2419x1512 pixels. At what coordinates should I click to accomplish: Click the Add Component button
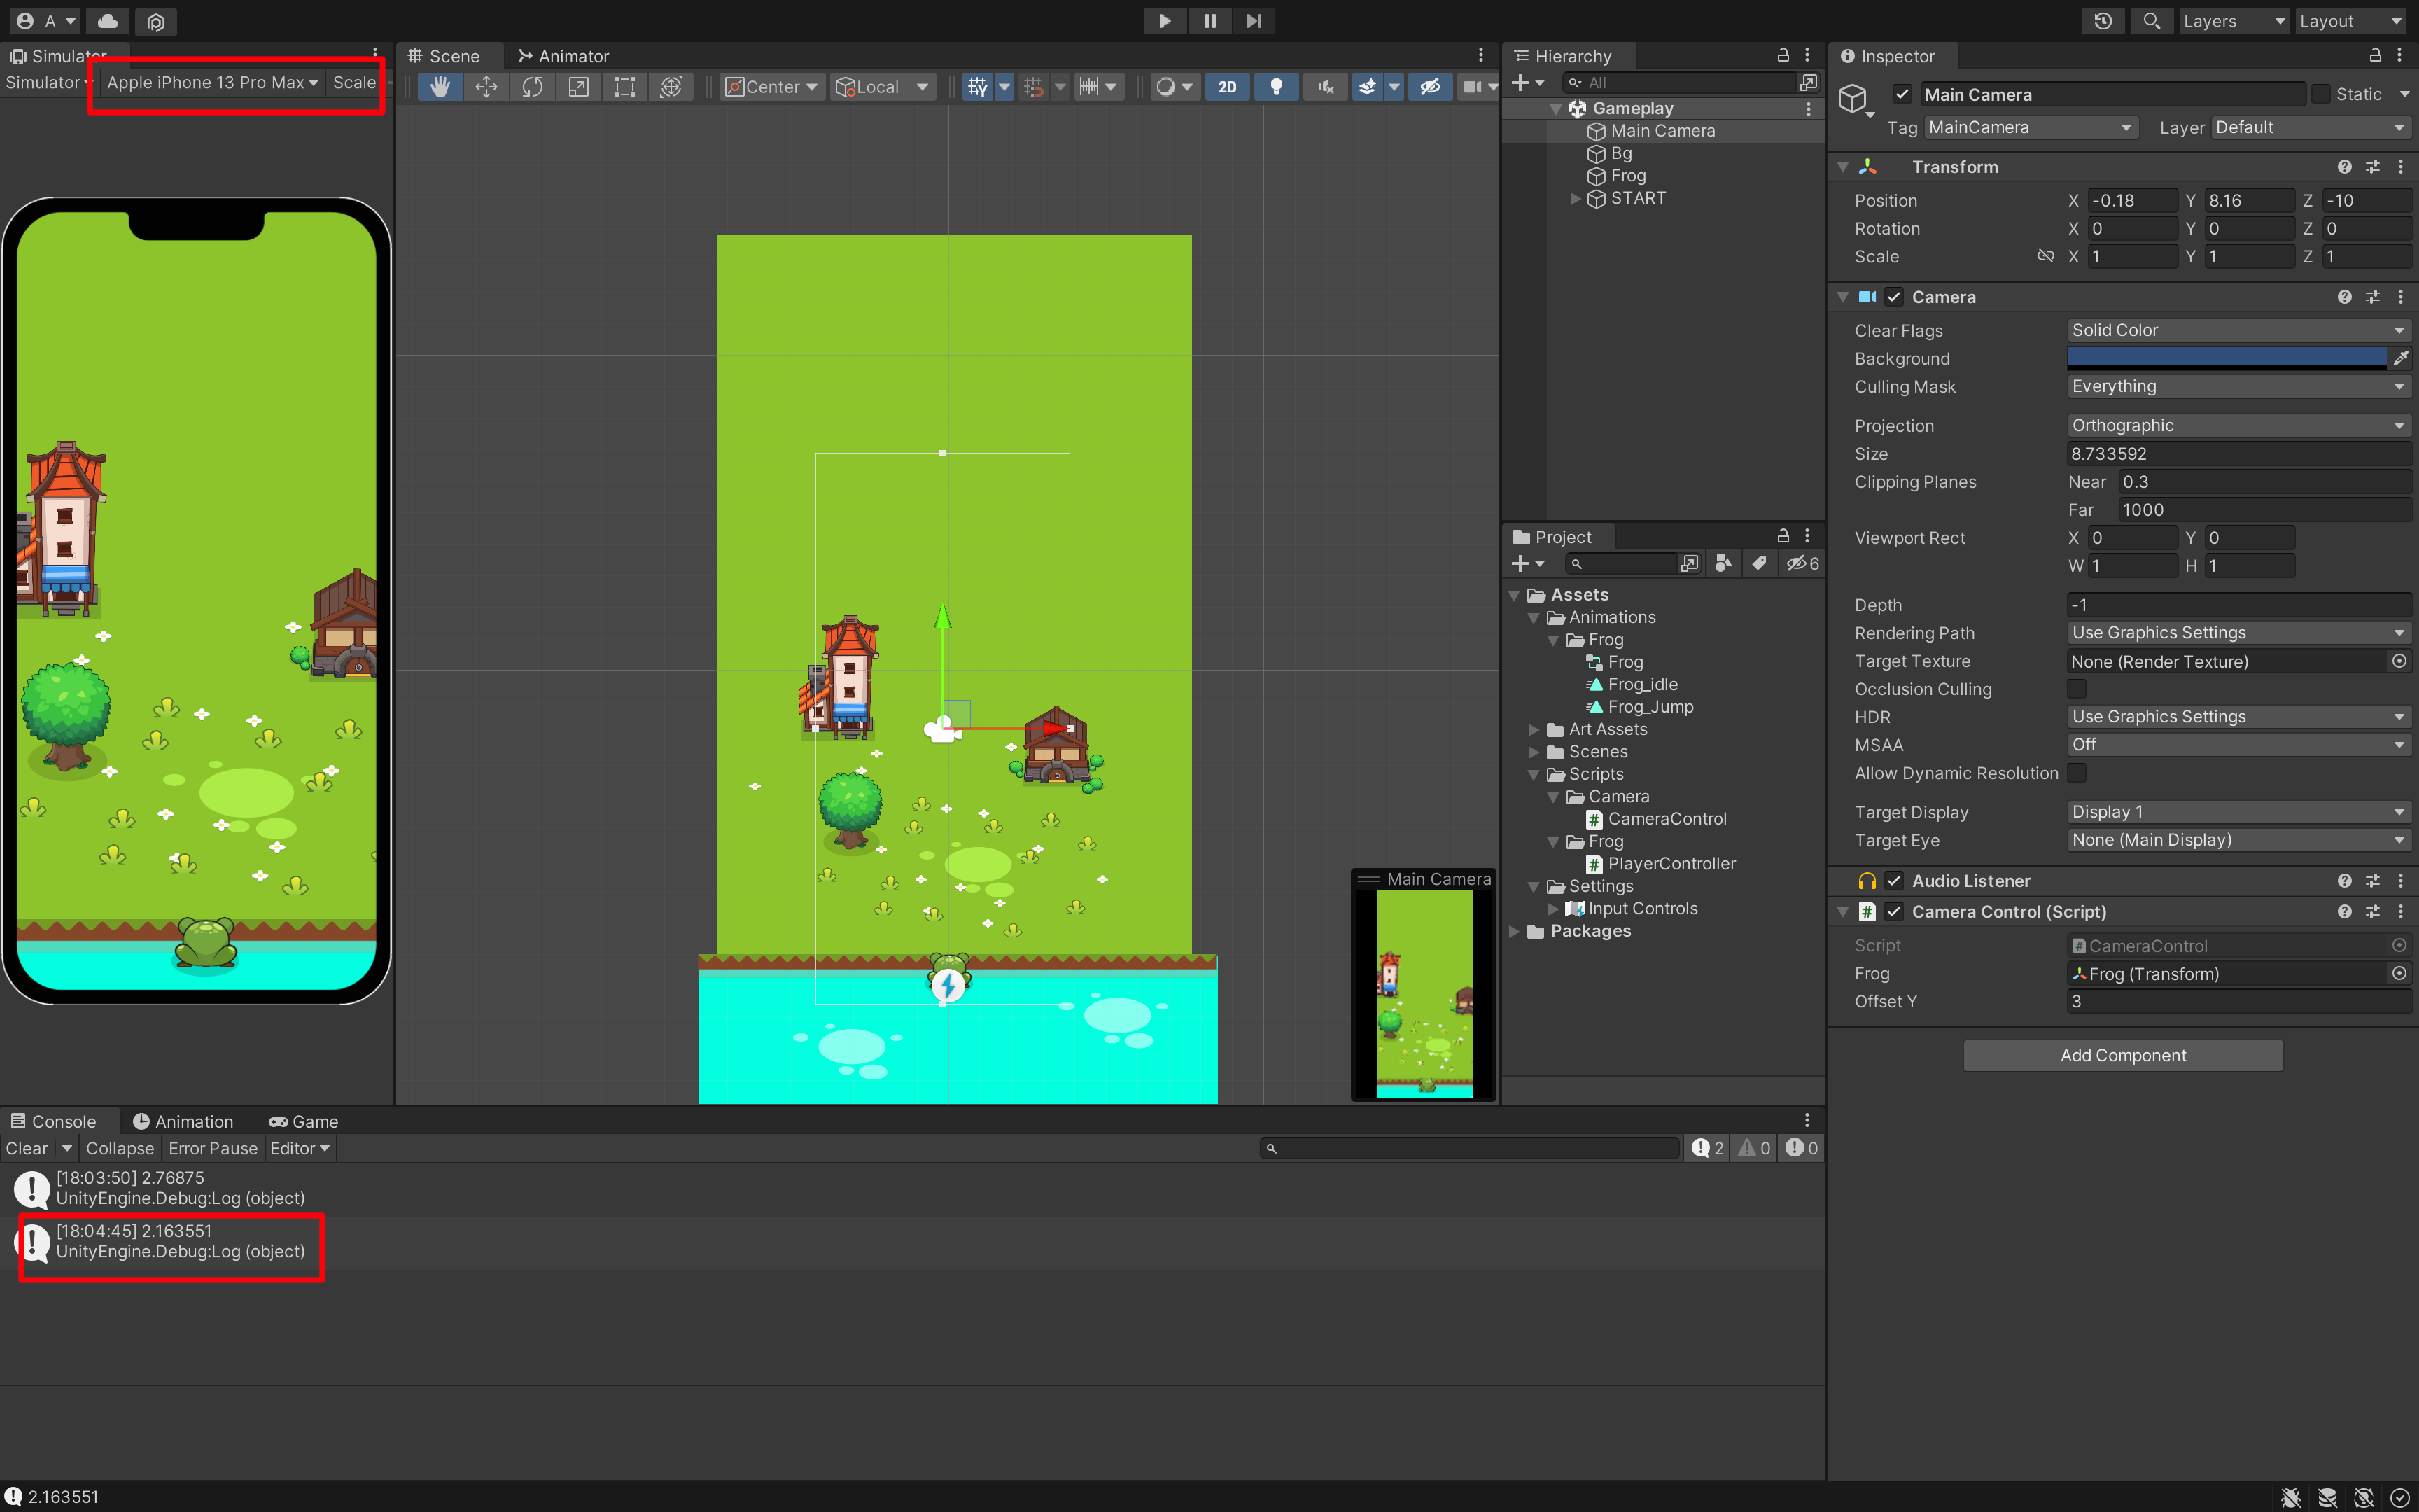[2123, 1055]
